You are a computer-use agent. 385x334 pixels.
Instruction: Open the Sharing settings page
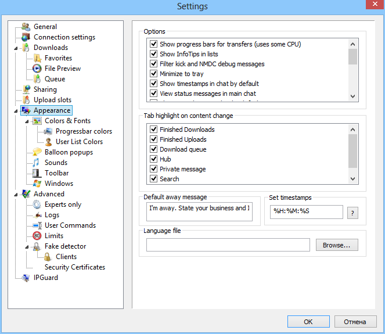pos(45,89)
